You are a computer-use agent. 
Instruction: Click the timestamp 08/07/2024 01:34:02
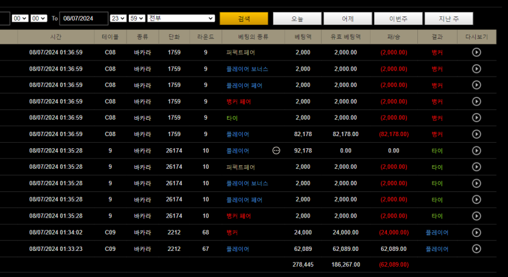[x=56, y=232]
